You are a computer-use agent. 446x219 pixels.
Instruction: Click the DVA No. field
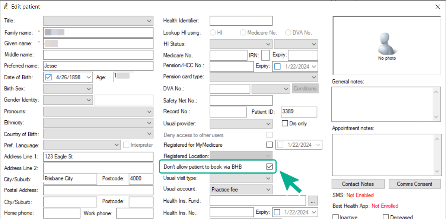click(x=230, y=89)
